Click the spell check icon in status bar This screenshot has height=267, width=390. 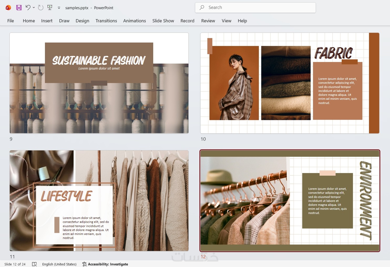pyautogui.click(x=34, y=264)
